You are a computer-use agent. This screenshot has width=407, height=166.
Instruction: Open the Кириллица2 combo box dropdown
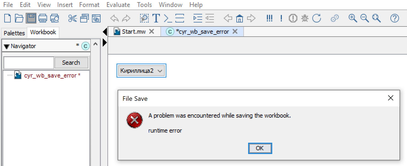click(141, 71)
